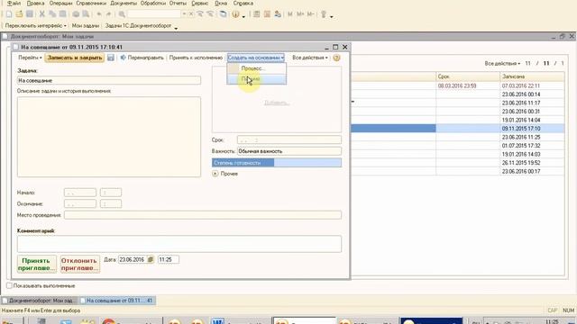577x324 pixels.
Task: Click the Redo arrow icon
Action: [108, 14]
